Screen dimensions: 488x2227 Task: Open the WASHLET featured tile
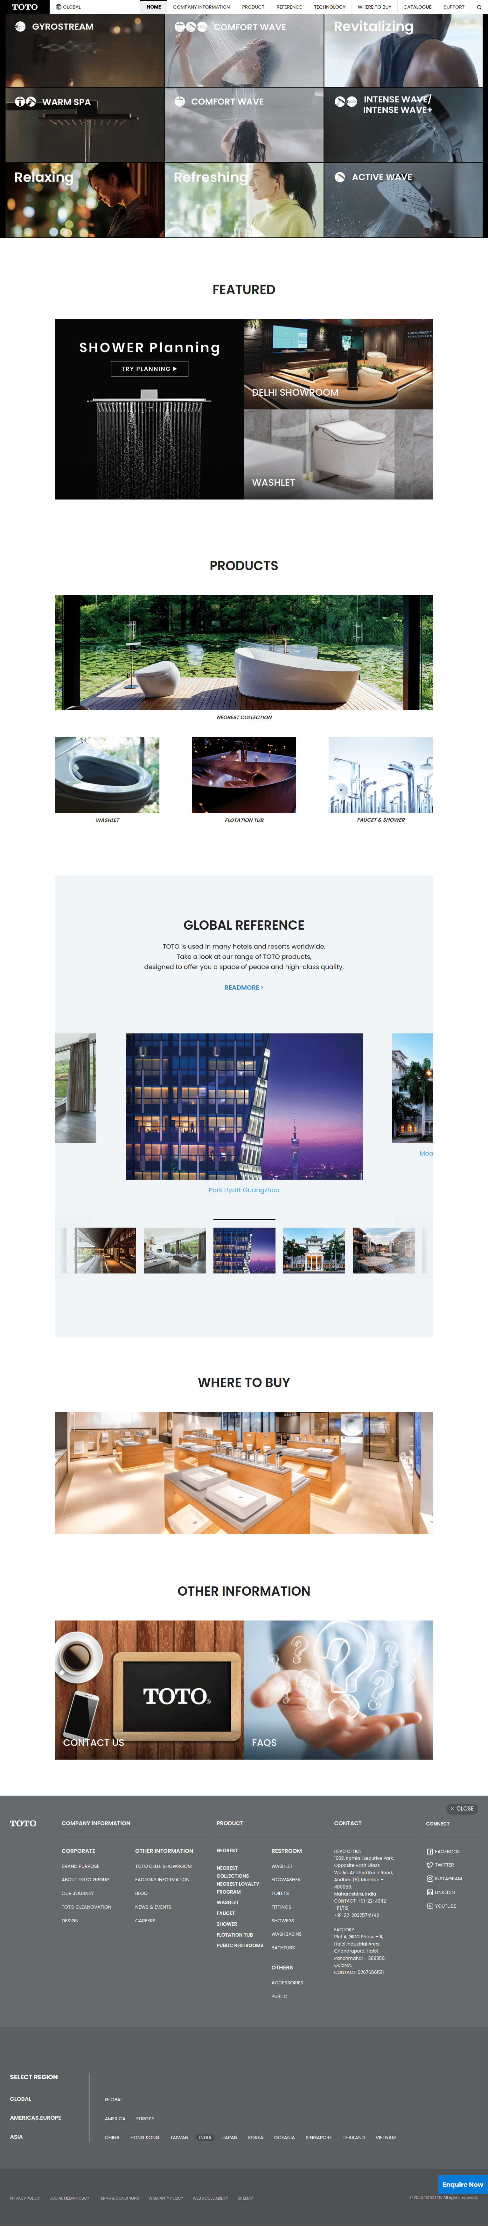(338, 455)
